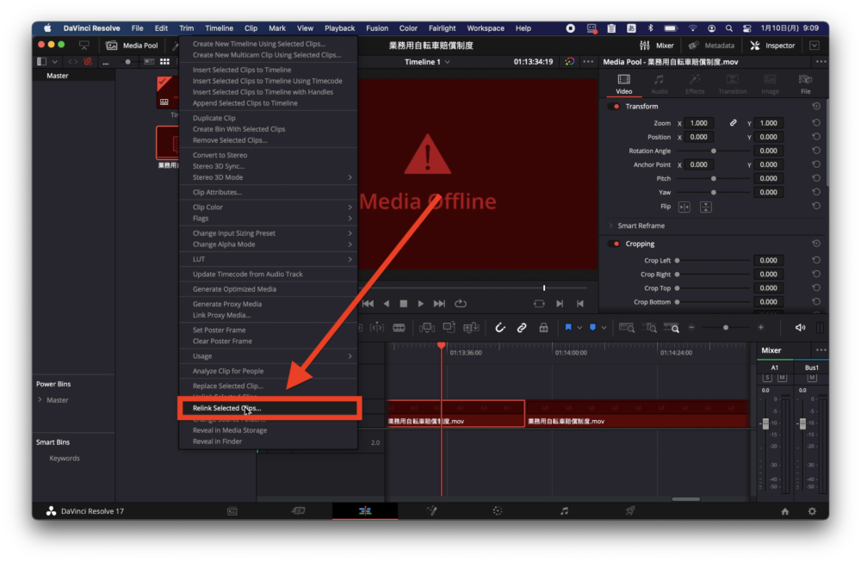Reset the Crop Left parameter

[816, 260]
